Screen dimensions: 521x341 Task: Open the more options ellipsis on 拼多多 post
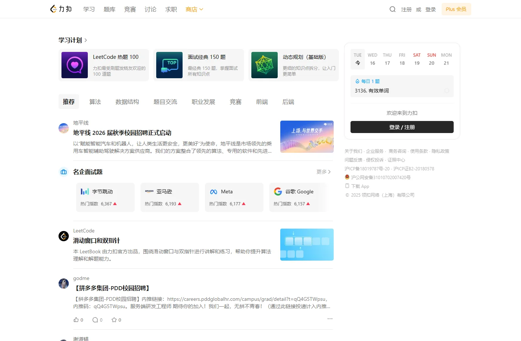pyautogui.click(x=330, y=319)
